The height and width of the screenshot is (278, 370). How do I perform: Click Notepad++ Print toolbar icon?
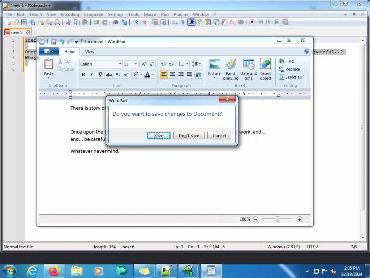[x=57, y=22]
